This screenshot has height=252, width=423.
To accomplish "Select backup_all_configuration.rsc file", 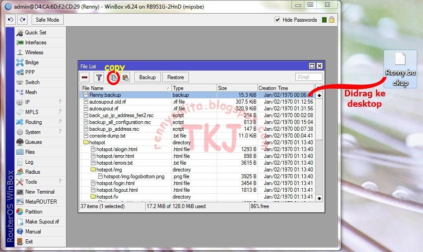I will [198, 122].
